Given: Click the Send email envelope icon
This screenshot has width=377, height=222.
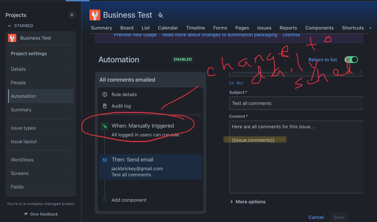Looking at the screenshot, I should point(105,160).
